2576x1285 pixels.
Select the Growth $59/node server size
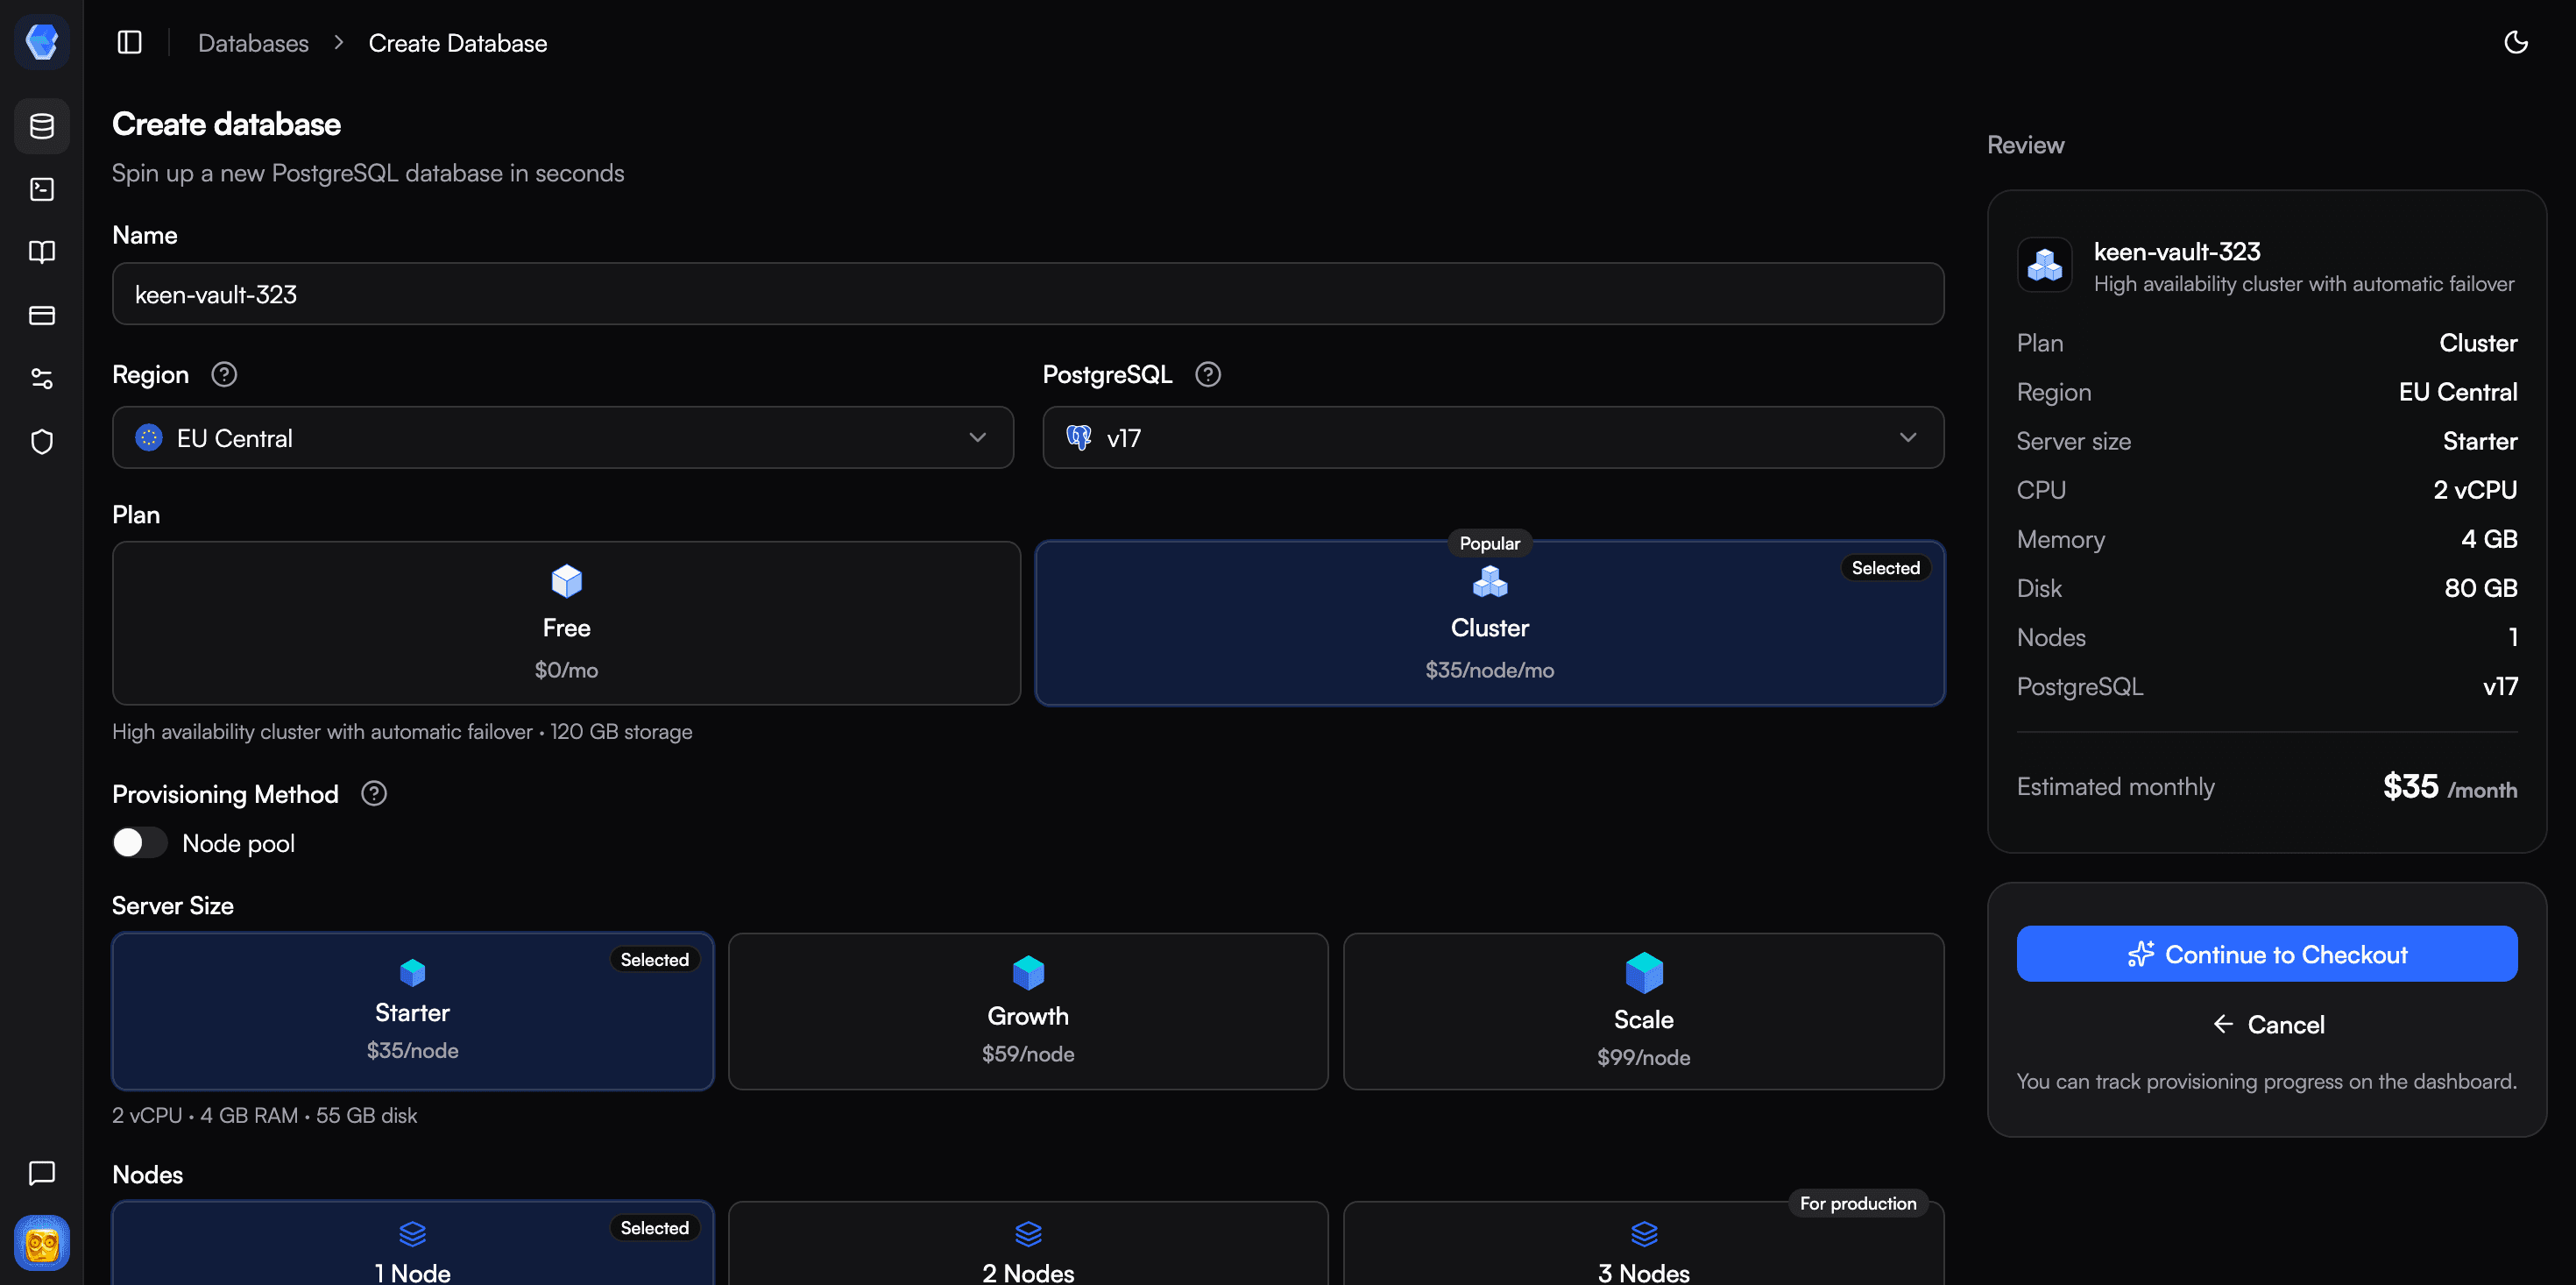(x=1027, y=1011)
